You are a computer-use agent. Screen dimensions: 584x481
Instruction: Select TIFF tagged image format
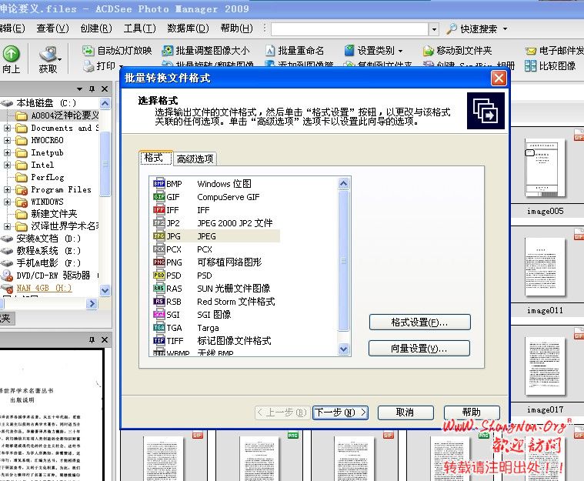215,340
